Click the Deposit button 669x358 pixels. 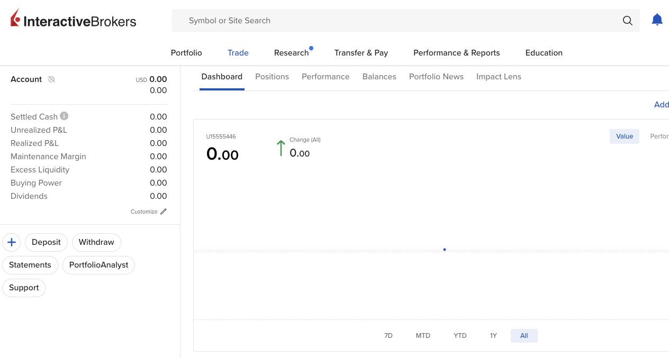pyautogui.click(x=46, y=242)
